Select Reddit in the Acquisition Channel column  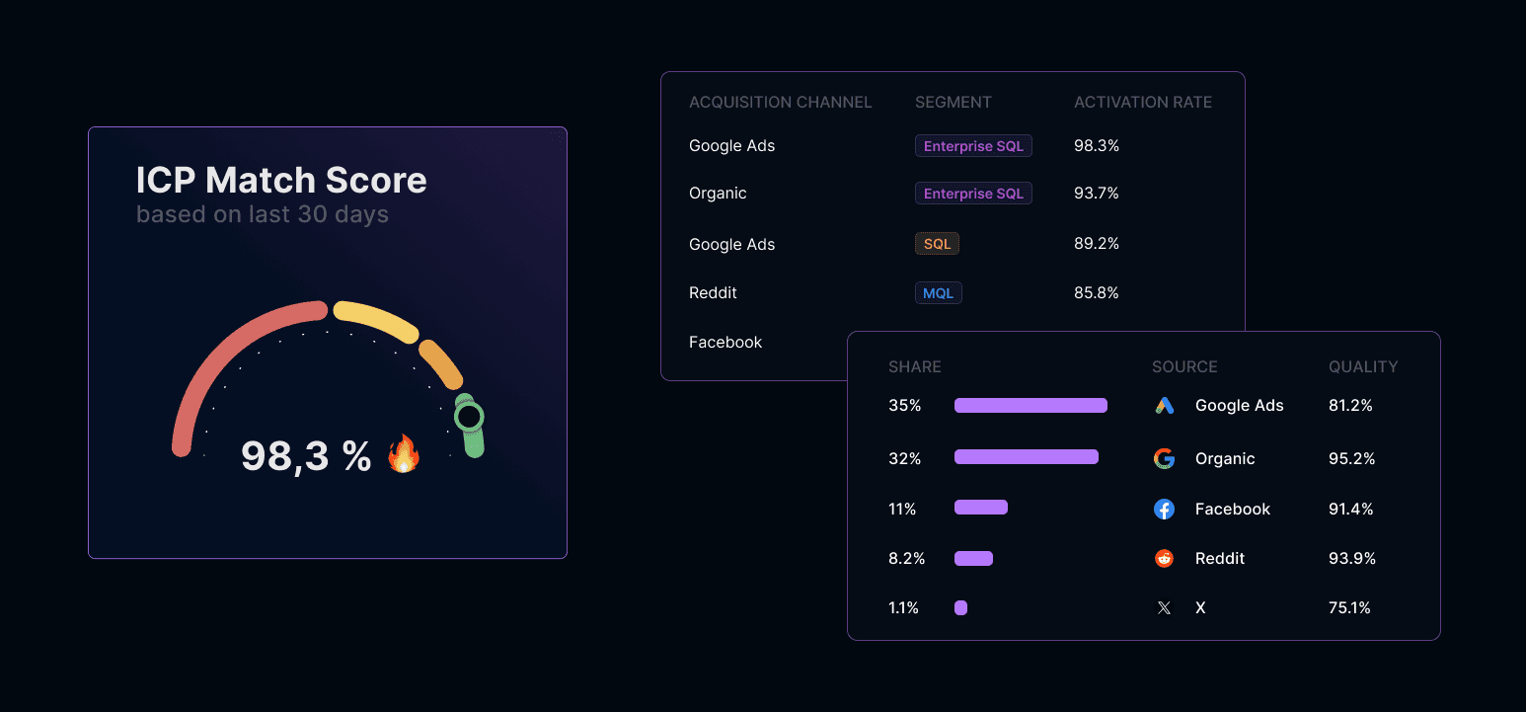713,293
